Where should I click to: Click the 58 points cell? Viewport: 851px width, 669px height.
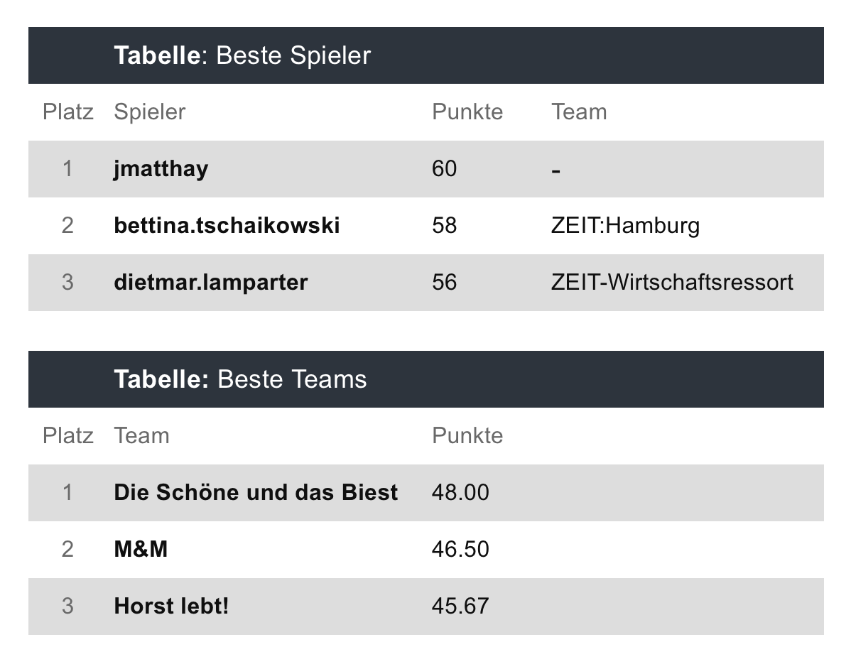coord(444,226)
